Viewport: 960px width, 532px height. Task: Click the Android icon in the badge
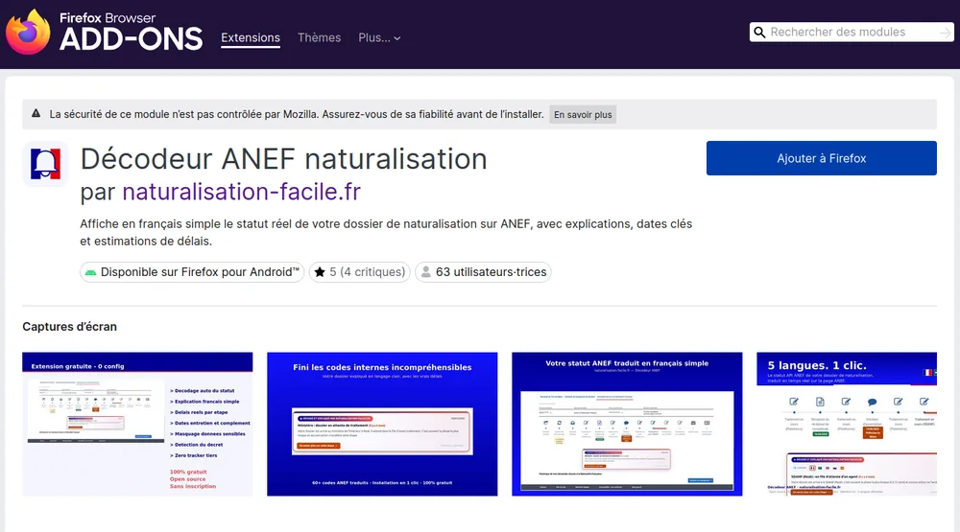pyautogui.click(x=90, y=272)
